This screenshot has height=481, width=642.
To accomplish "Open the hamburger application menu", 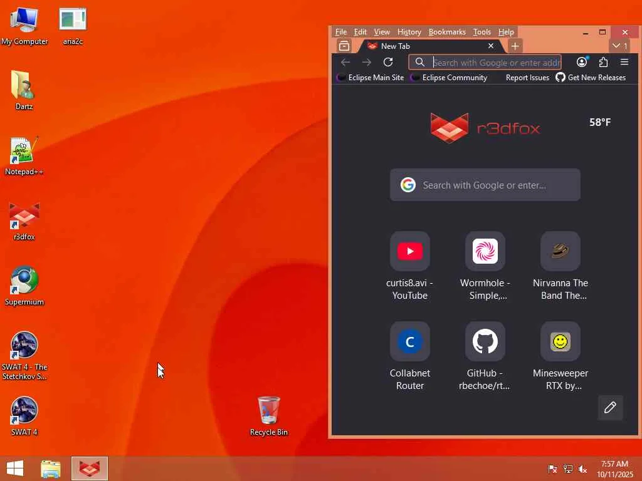I will coord(624,62).
